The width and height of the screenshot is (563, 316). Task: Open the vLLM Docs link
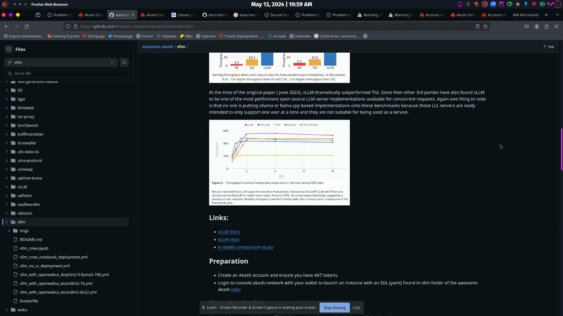[229, 232]
